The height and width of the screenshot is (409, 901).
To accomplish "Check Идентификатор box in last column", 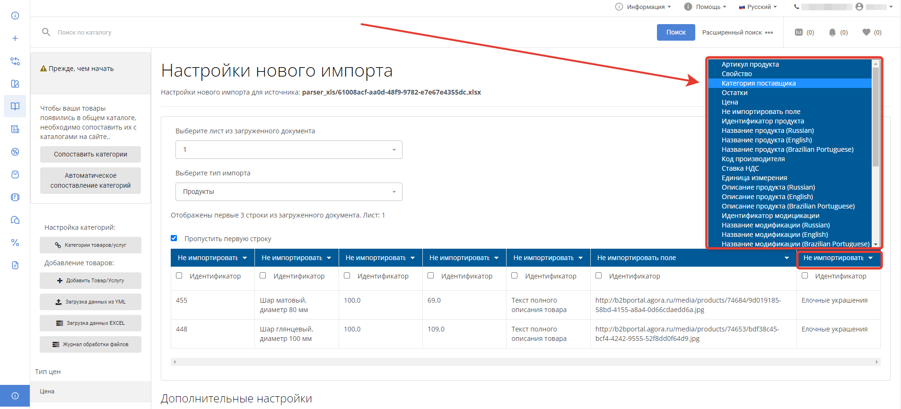I will pos(805,276).
